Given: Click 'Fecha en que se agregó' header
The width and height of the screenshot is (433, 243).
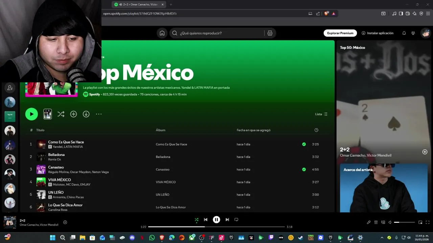Looking at the screenshot, I should tap(254, 130).
